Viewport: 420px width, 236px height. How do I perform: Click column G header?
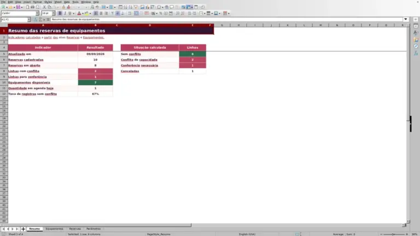222,25
